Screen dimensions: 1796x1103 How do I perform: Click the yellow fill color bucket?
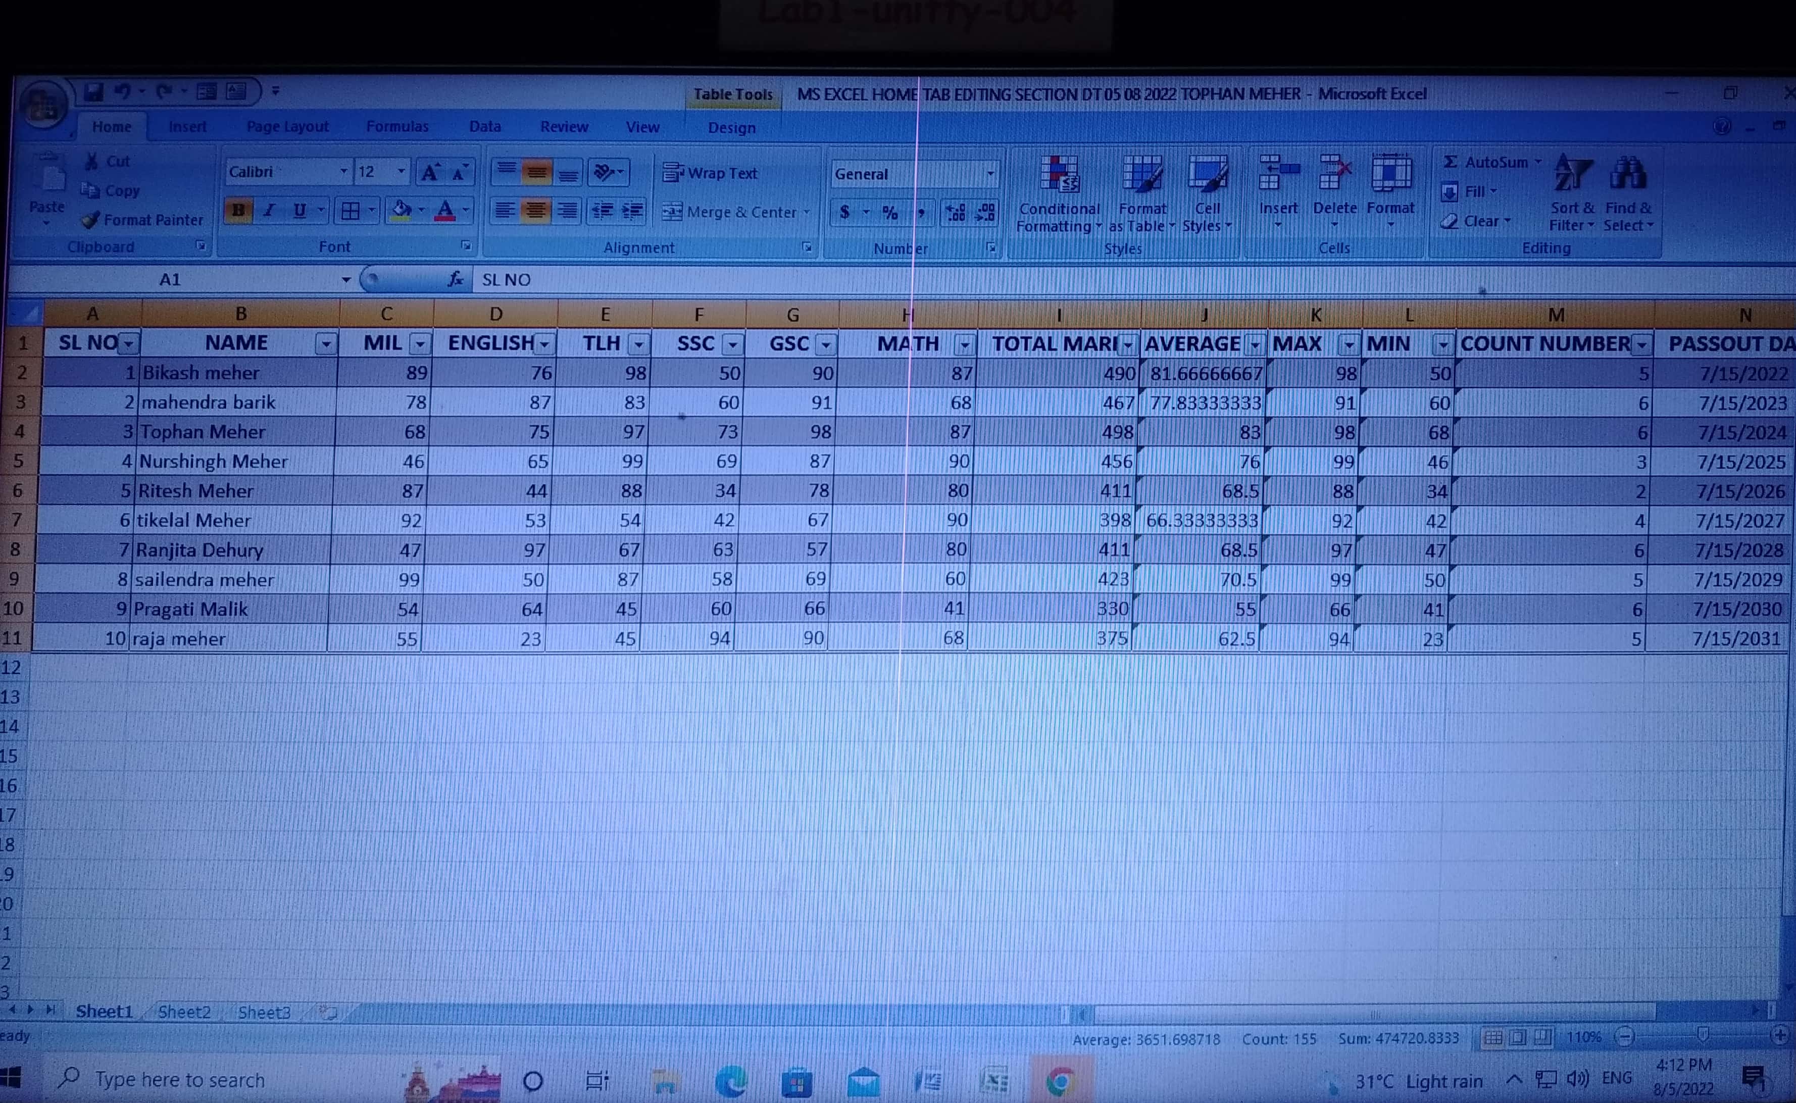(401, 211)
